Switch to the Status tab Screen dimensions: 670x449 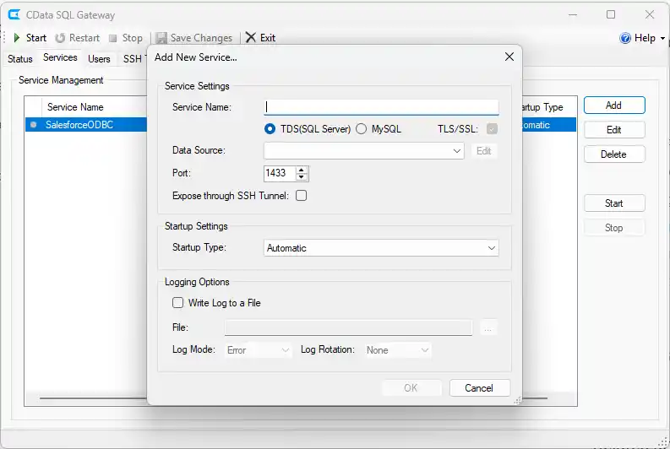coord(19,59)
